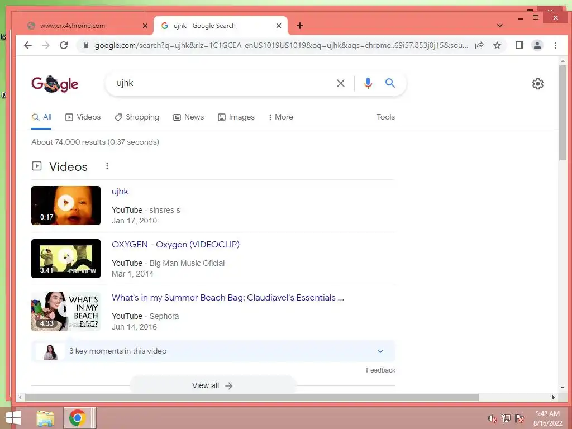Start voice search with the microphone
The image size is (572, 429).
(368, 83)
